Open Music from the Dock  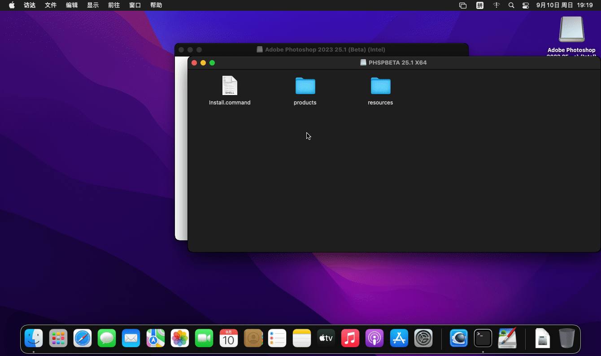[x=350, y=338]
